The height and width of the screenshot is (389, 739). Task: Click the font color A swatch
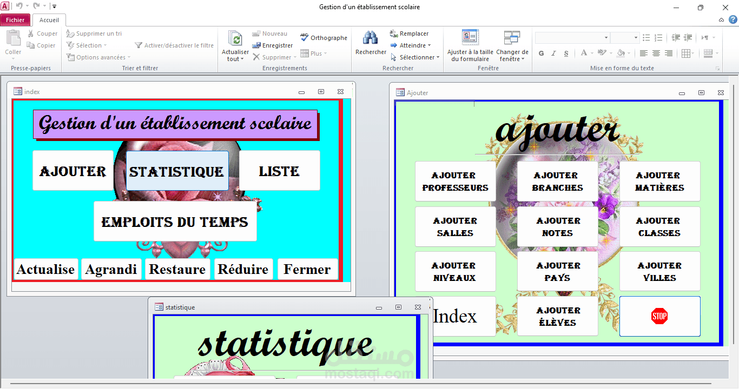(x=584, y=53)
